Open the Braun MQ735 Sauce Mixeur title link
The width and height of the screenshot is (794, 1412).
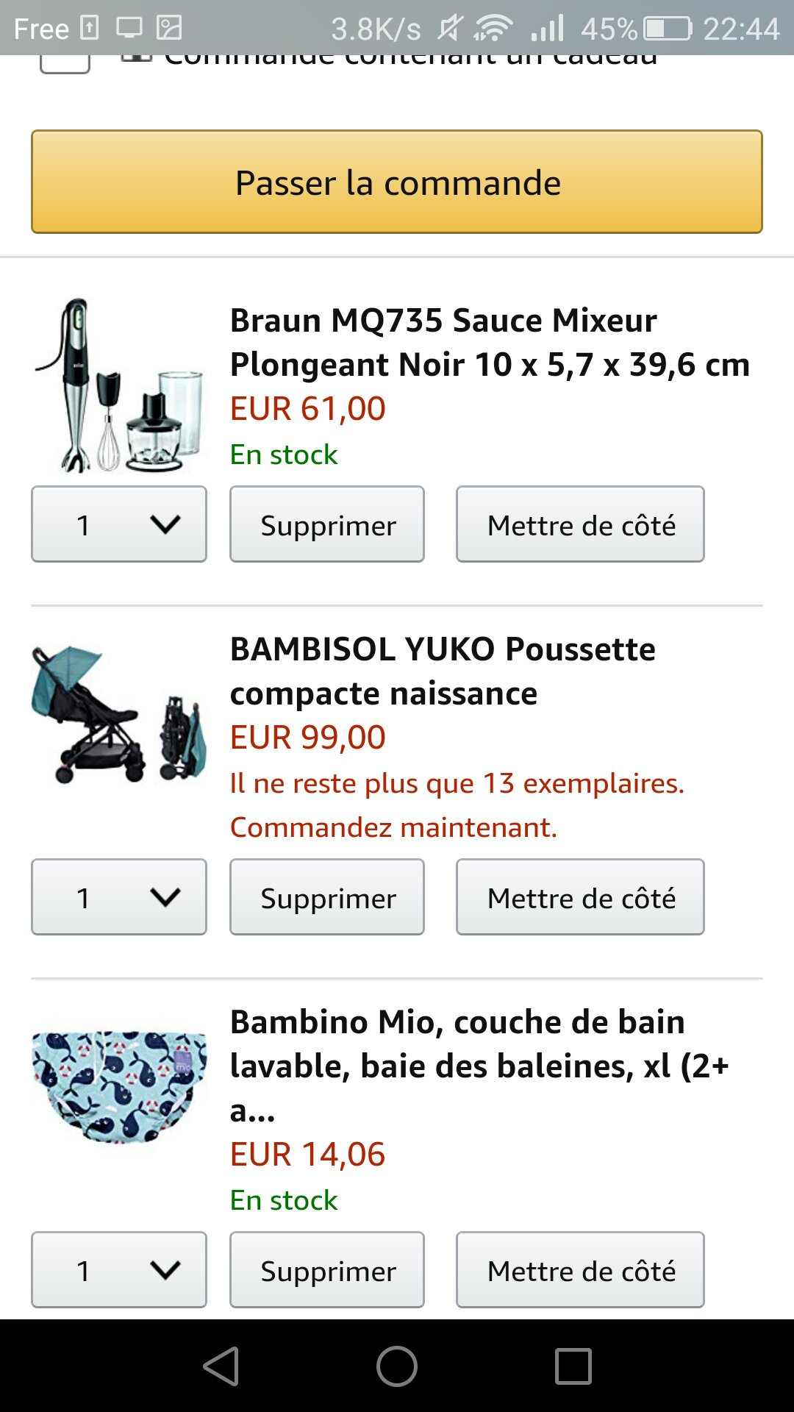click(x=490, y=342)
